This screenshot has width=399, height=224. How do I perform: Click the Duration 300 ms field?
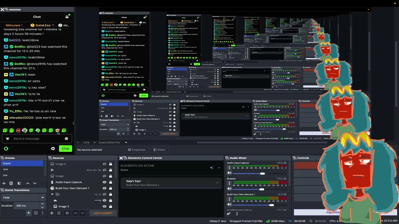[x=27, y=206]
